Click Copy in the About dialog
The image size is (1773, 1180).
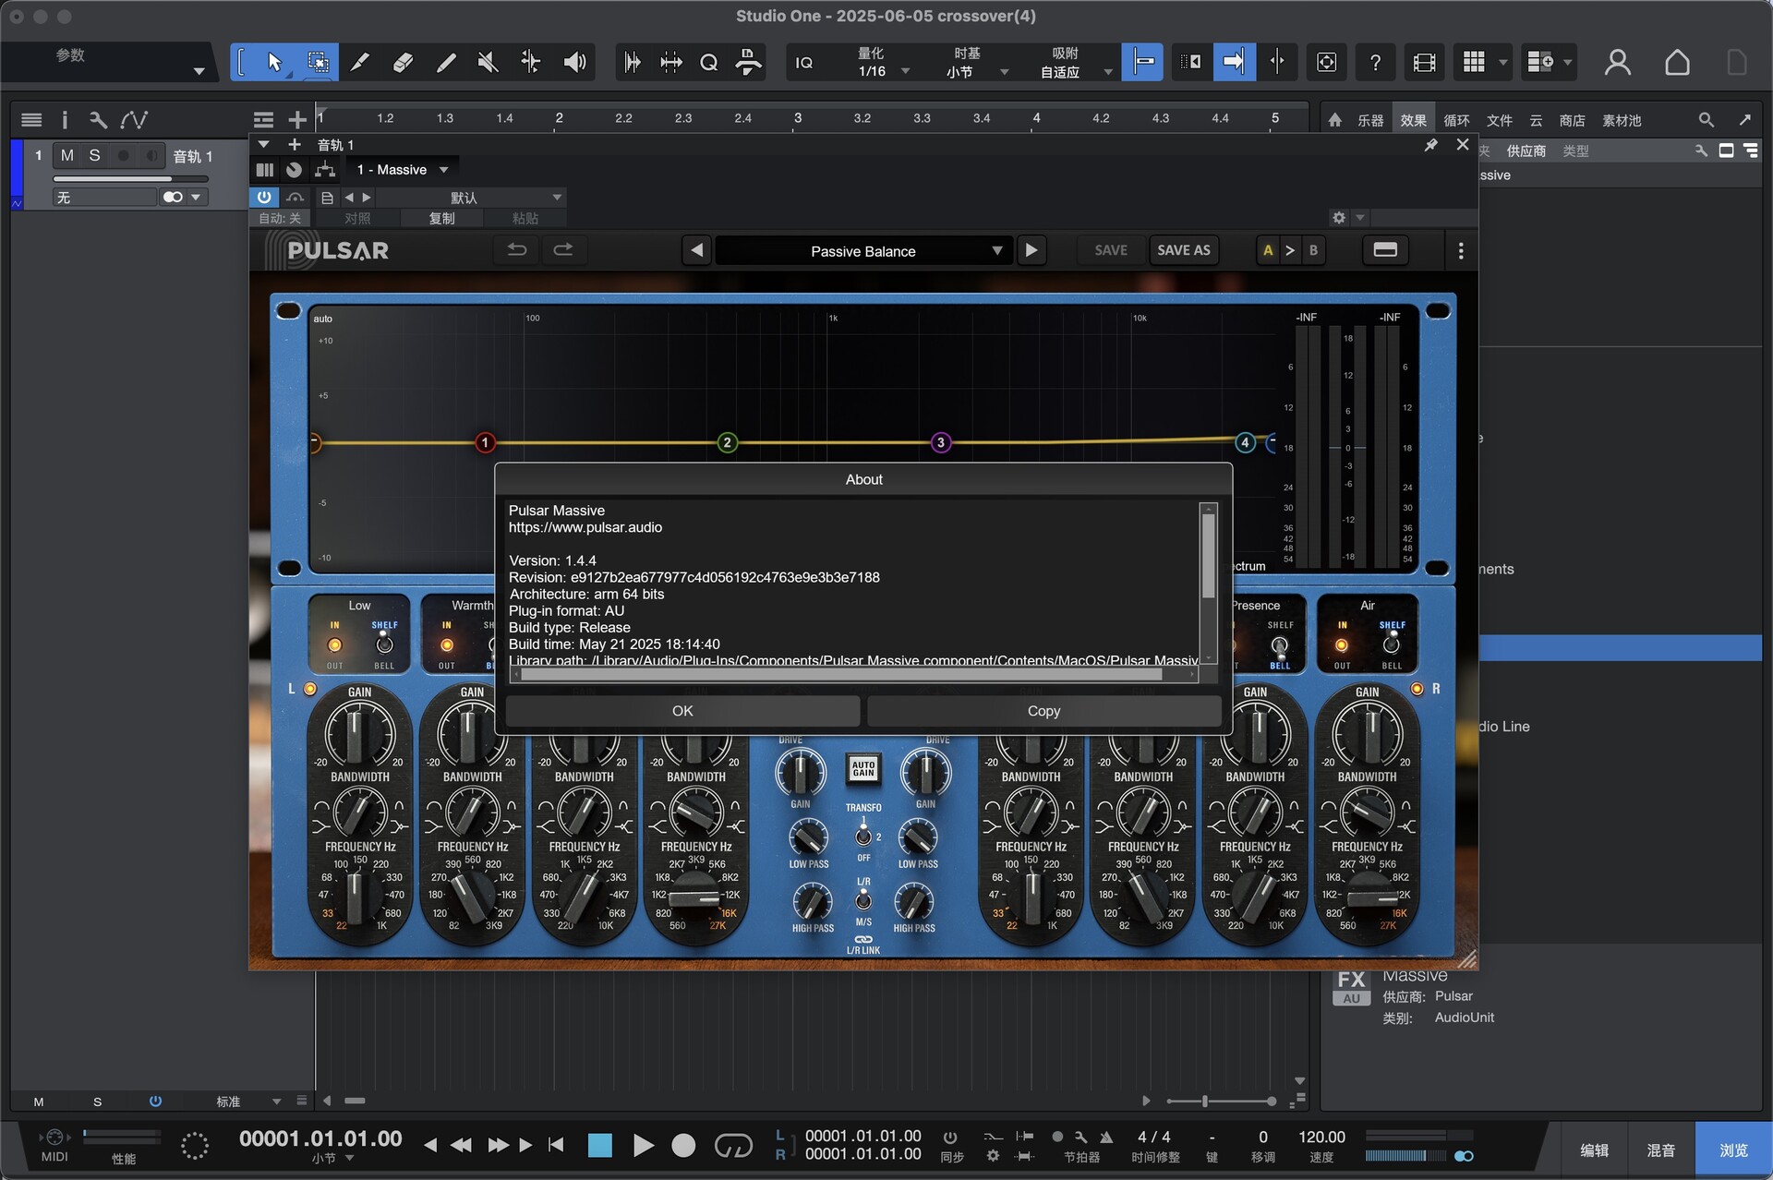point(1043,710)
